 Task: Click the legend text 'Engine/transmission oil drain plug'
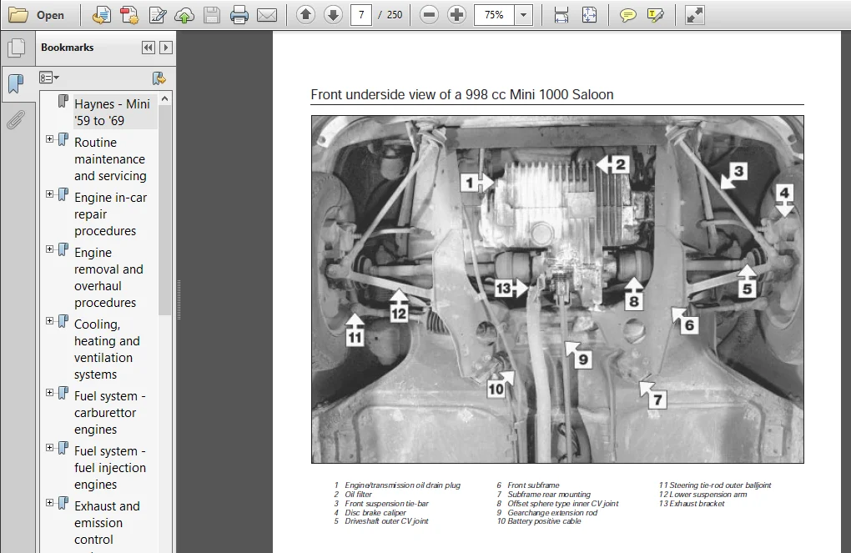pyautogui.click(x=402, y=485)
